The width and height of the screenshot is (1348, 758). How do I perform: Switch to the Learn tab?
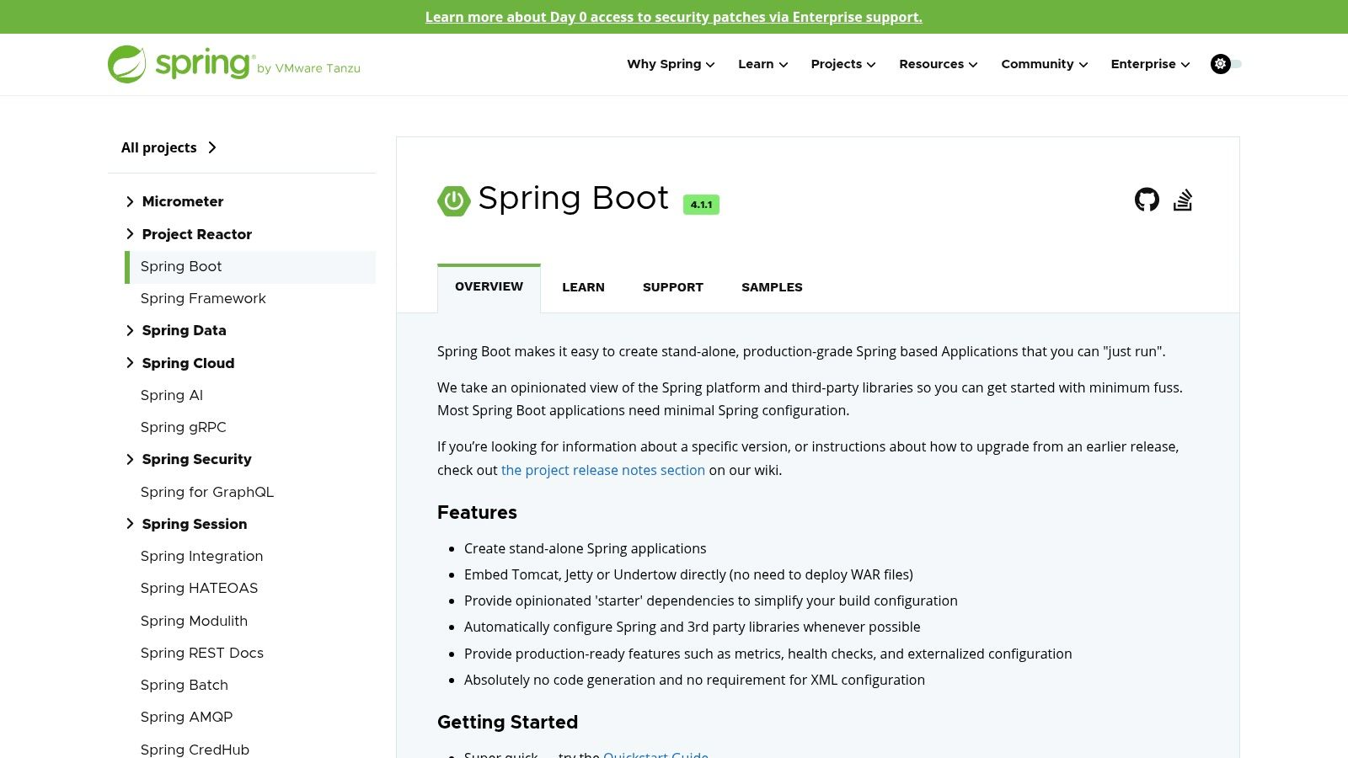pyautogui.click(x=583, y=287)
